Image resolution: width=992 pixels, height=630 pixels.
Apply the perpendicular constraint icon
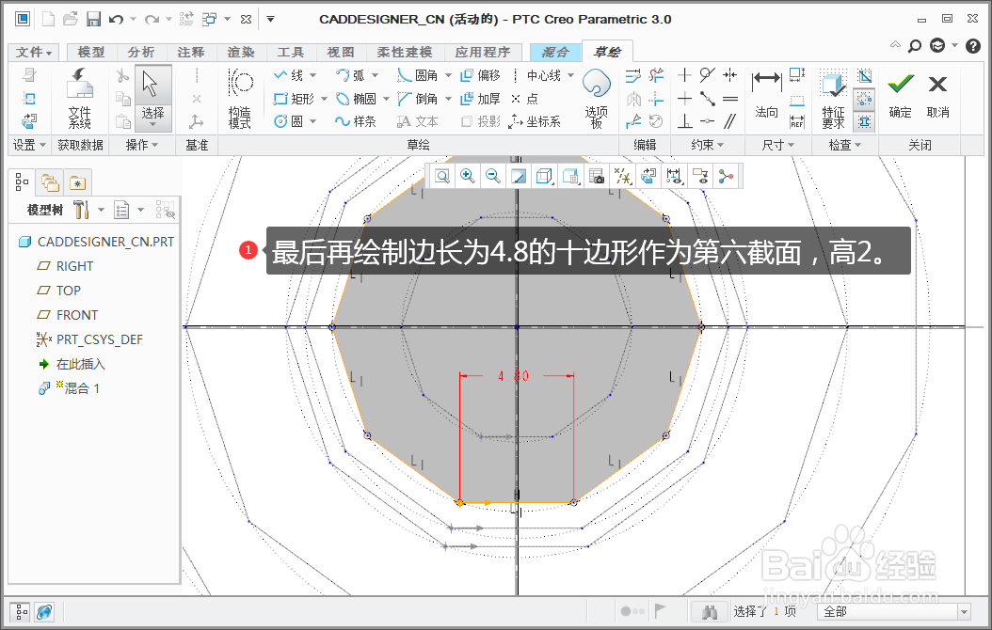pyautogui.click(x=684, y=120)
